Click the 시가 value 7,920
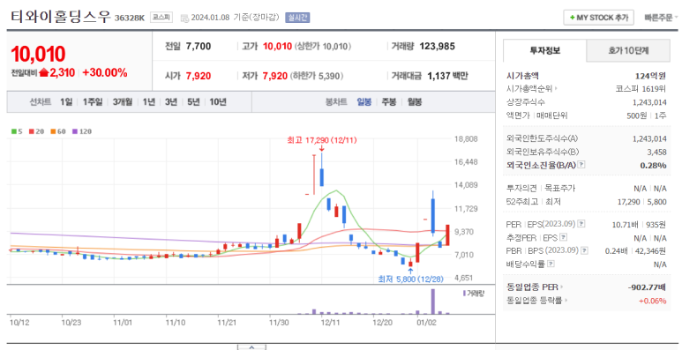682x350 pixels. [199, 76]
